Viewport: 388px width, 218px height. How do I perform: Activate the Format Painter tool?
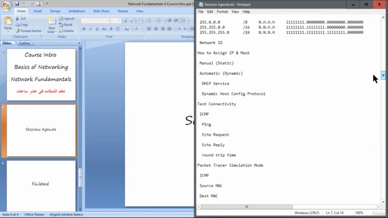click(x=28, y=31)
